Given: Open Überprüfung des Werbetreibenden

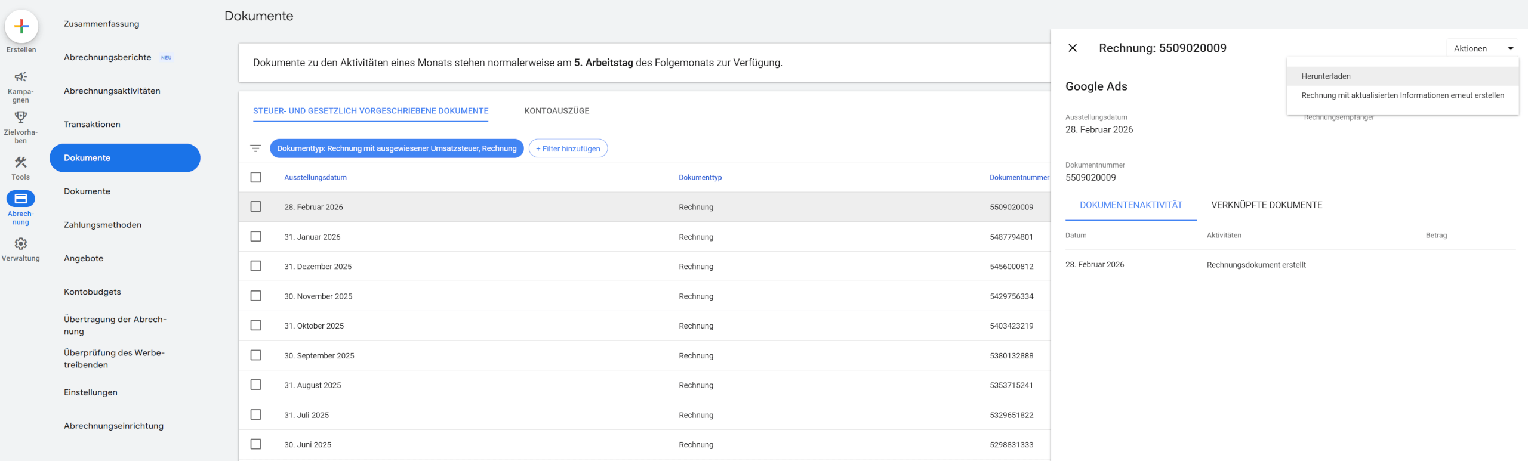Looking at the screenshot, I should (114, 358).
